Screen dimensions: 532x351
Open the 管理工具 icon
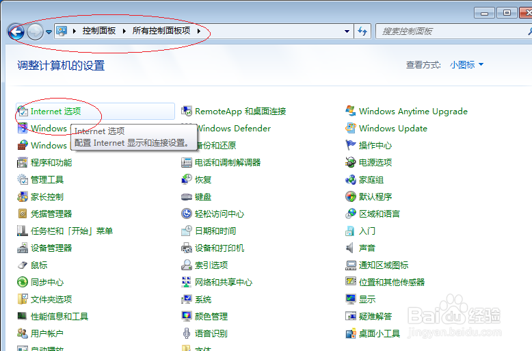tap(23, 179)
